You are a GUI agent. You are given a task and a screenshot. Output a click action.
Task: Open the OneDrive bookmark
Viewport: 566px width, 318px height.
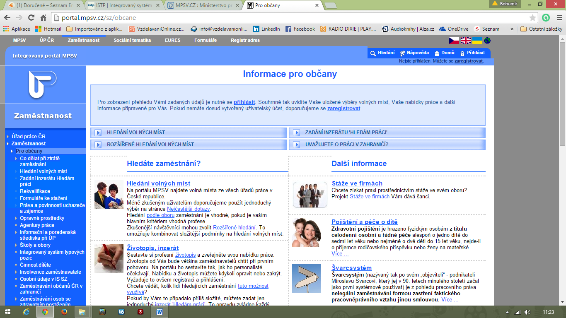pos(454,29)
